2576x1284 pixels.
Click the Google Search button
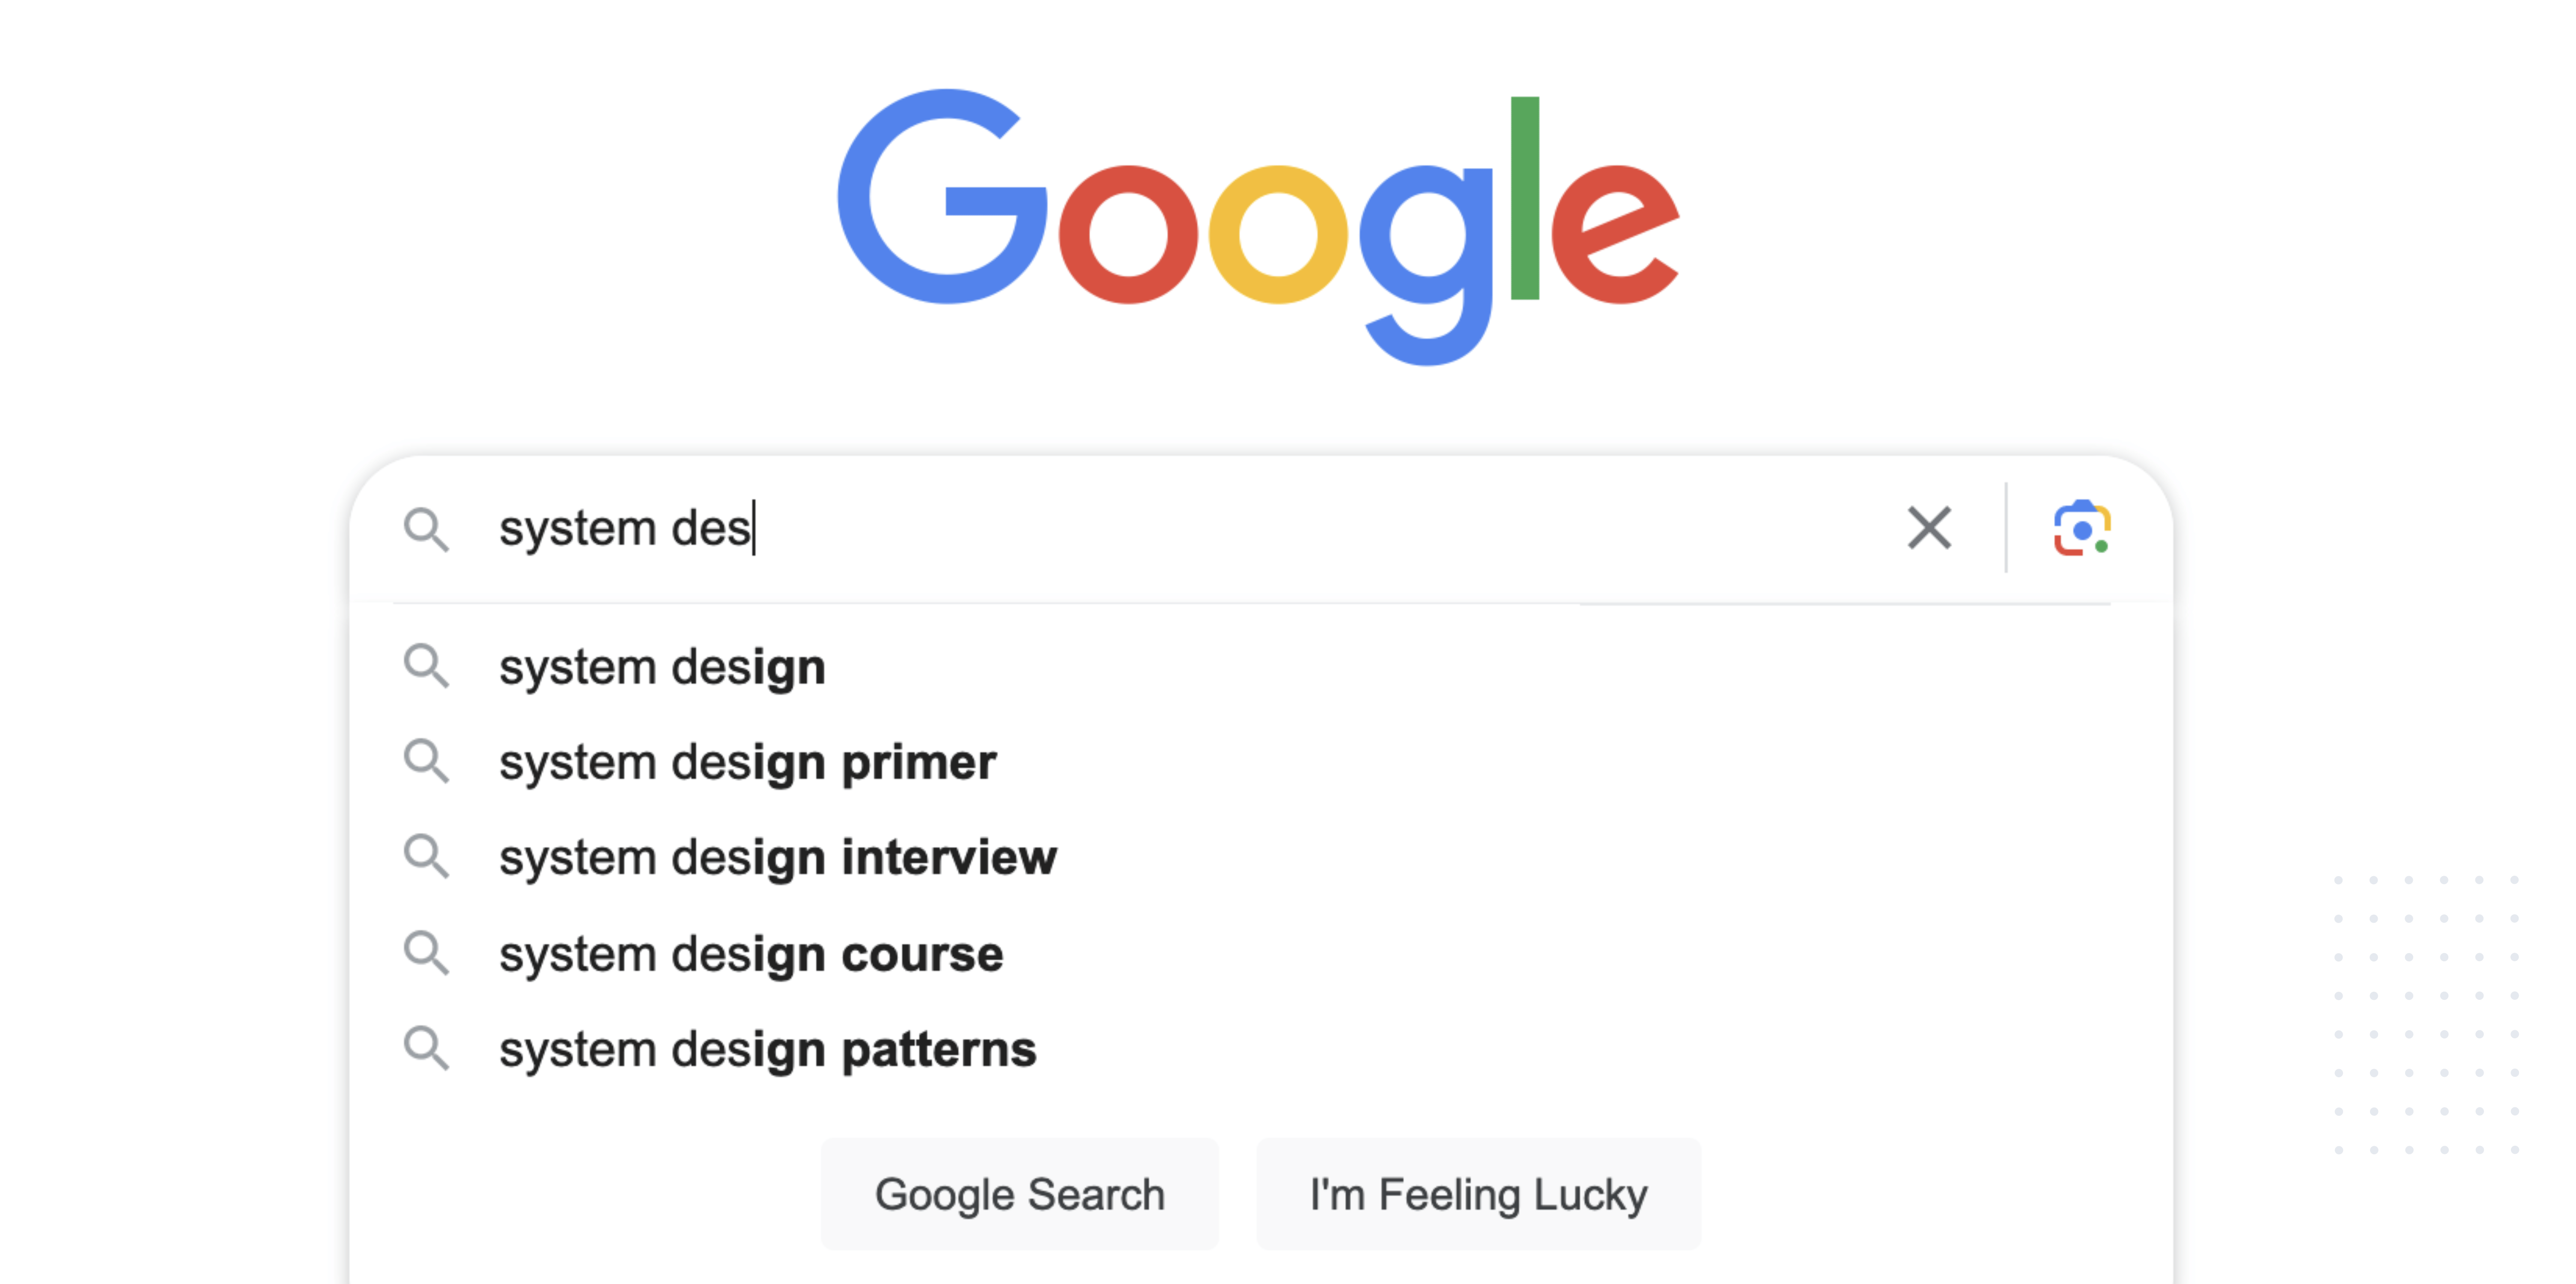pos(1020,1194)
